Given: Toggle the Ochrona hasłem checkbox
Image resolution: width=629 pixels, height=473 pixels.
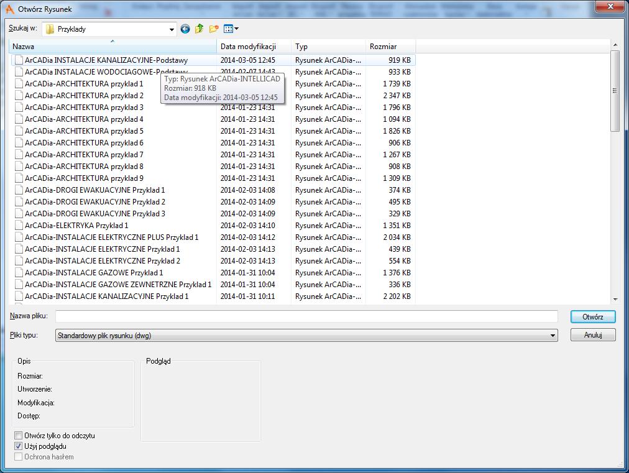Looking at the screenshot, I should click(19, 457).
